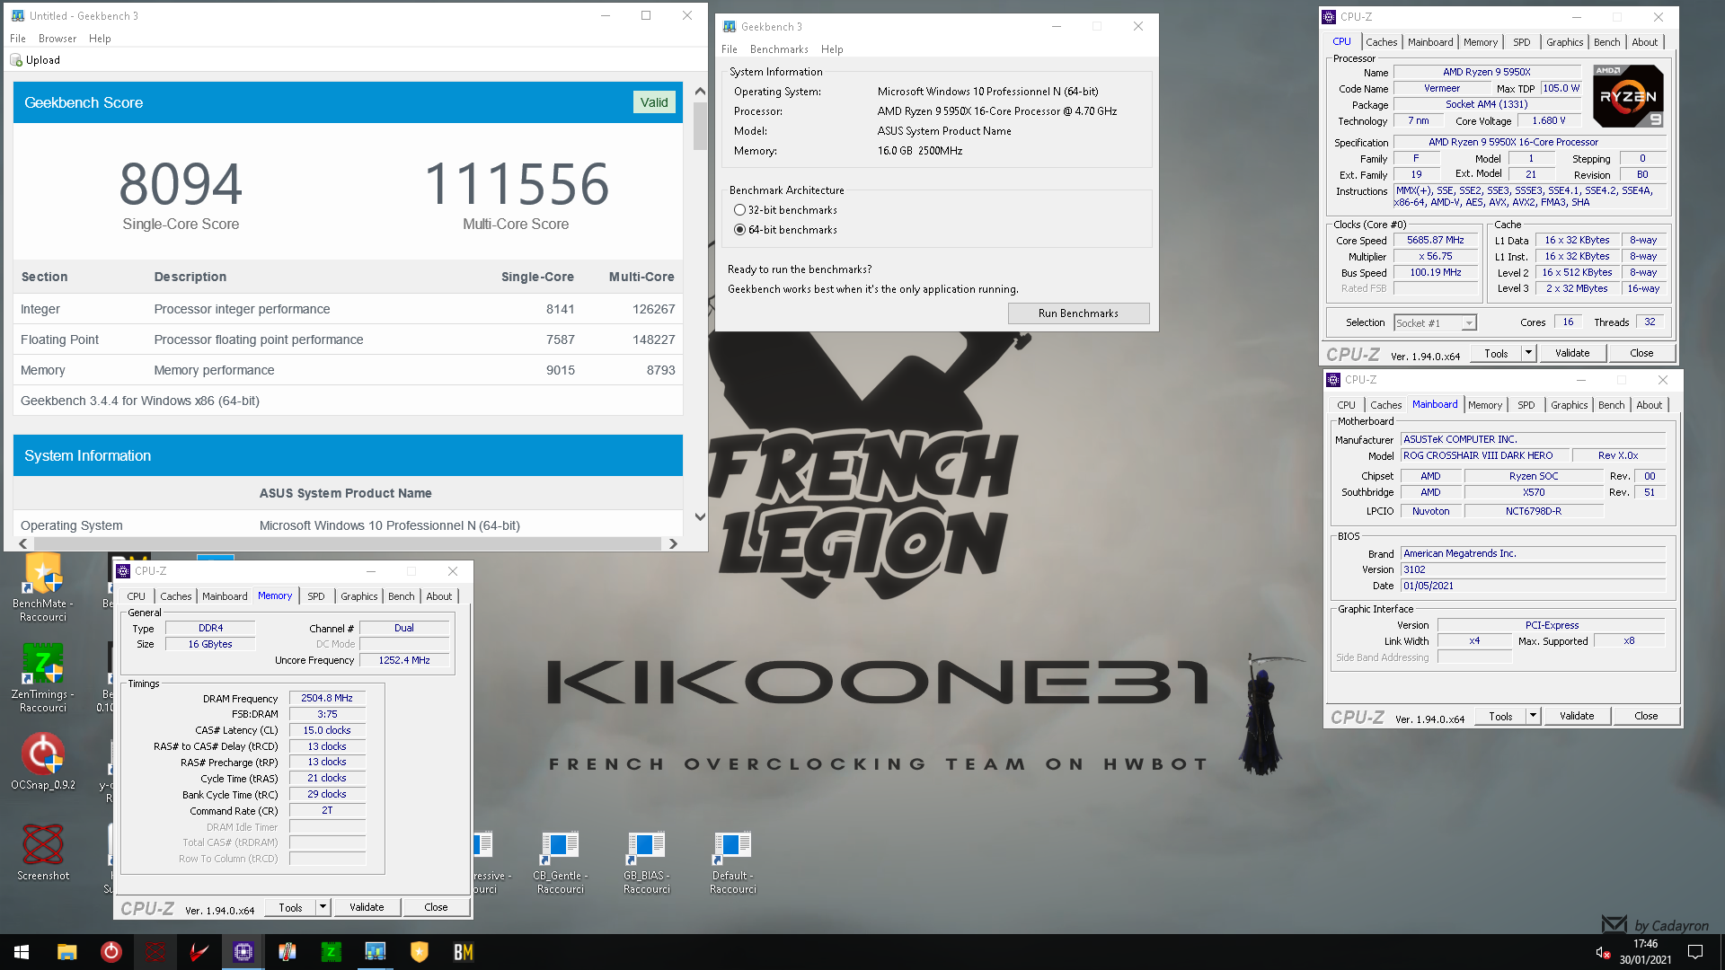Click the Ryzen 9 logo in CPU-Z
The height and width of the screenshot is (970, 1725).
click(1628, 96)
